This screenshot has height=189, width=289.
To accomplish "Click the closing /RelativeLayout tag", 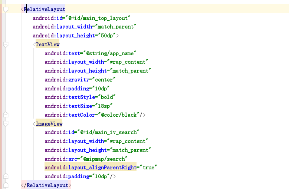I will (x=46, y=185).
